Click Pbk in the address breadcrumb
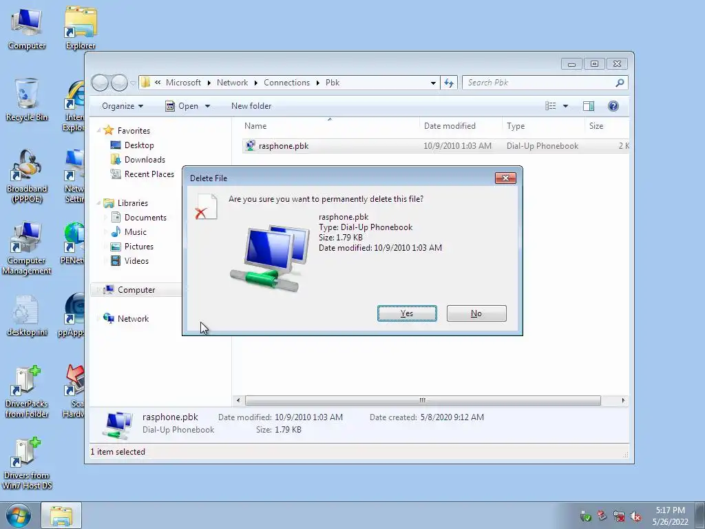705x529 pixels. (x=333, y=83)
